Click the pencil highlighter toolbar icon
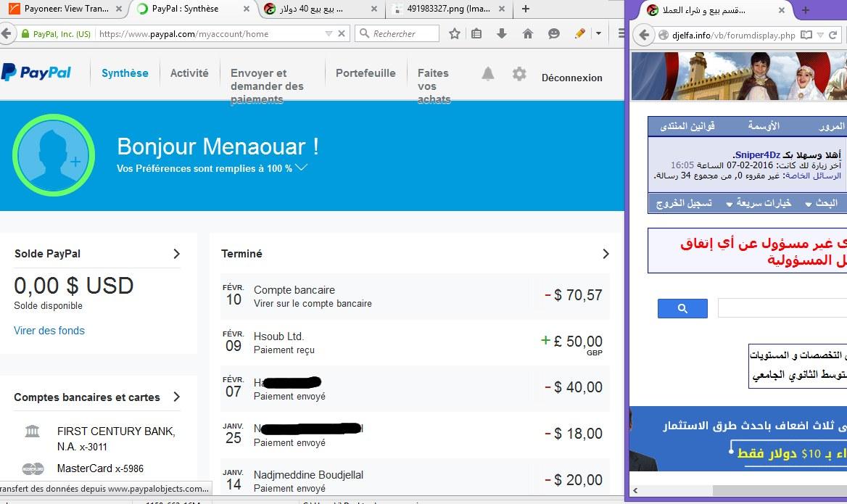The height and width of the screenshot is (504, 847). click(x=580, y=33)
